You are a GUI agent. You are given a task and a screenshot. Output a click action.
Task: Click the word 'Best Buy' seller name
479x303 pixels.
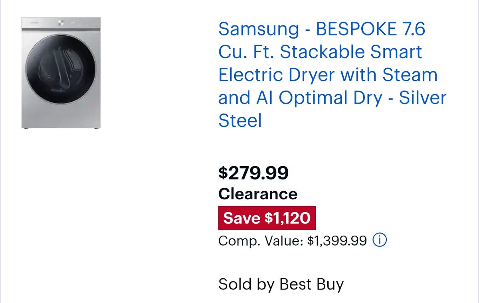(311, 284)
